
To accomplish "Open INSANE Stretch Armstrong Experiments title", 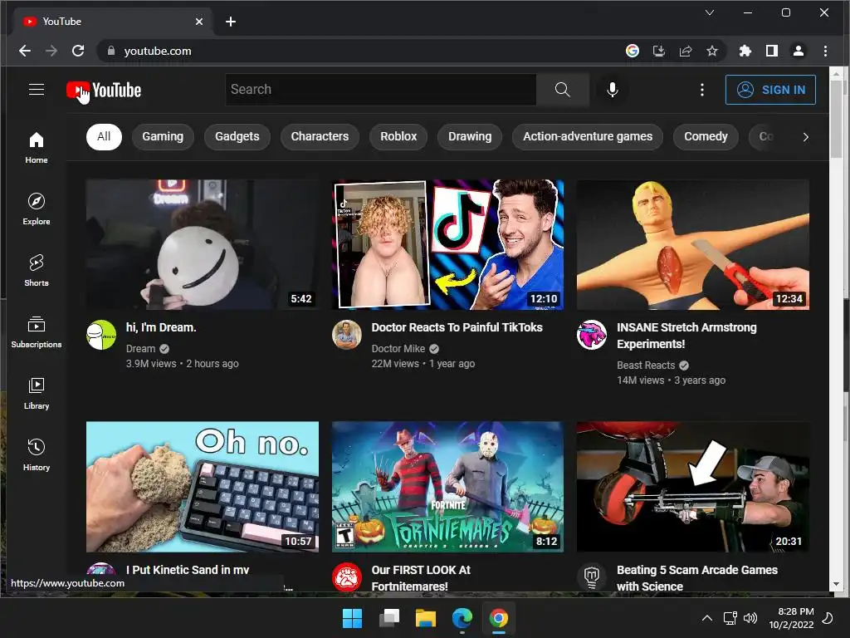I will pos(686,336).
